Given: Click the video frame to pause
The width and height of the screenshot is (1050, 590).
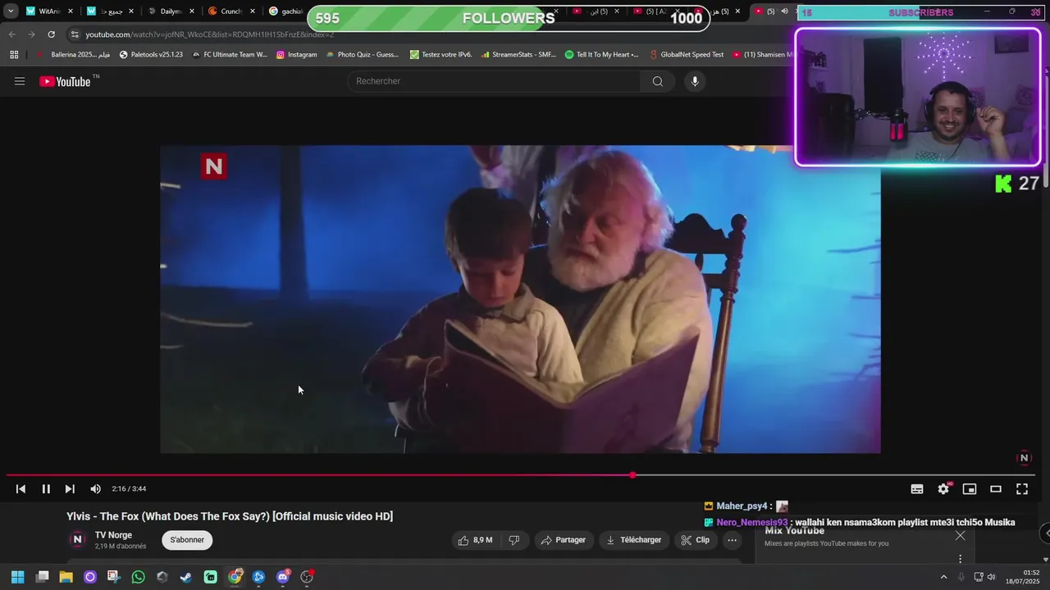Looking at the screenshot, I should (x=520, y=299).
